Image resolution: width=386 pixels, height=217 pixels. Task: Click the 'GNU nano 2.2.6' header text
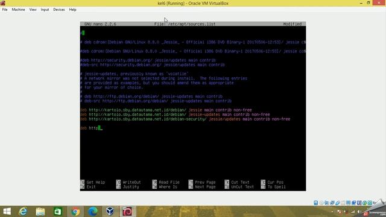(x=100, y=24)
